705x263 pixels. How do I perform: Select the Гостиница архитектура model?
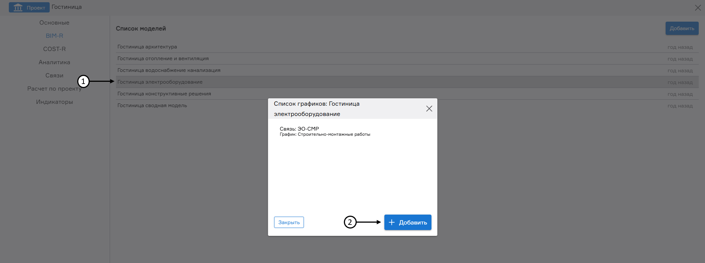click(147, 47)
